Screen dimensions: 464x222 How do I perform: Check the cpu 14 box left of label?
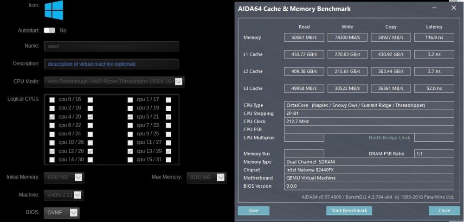52,160
